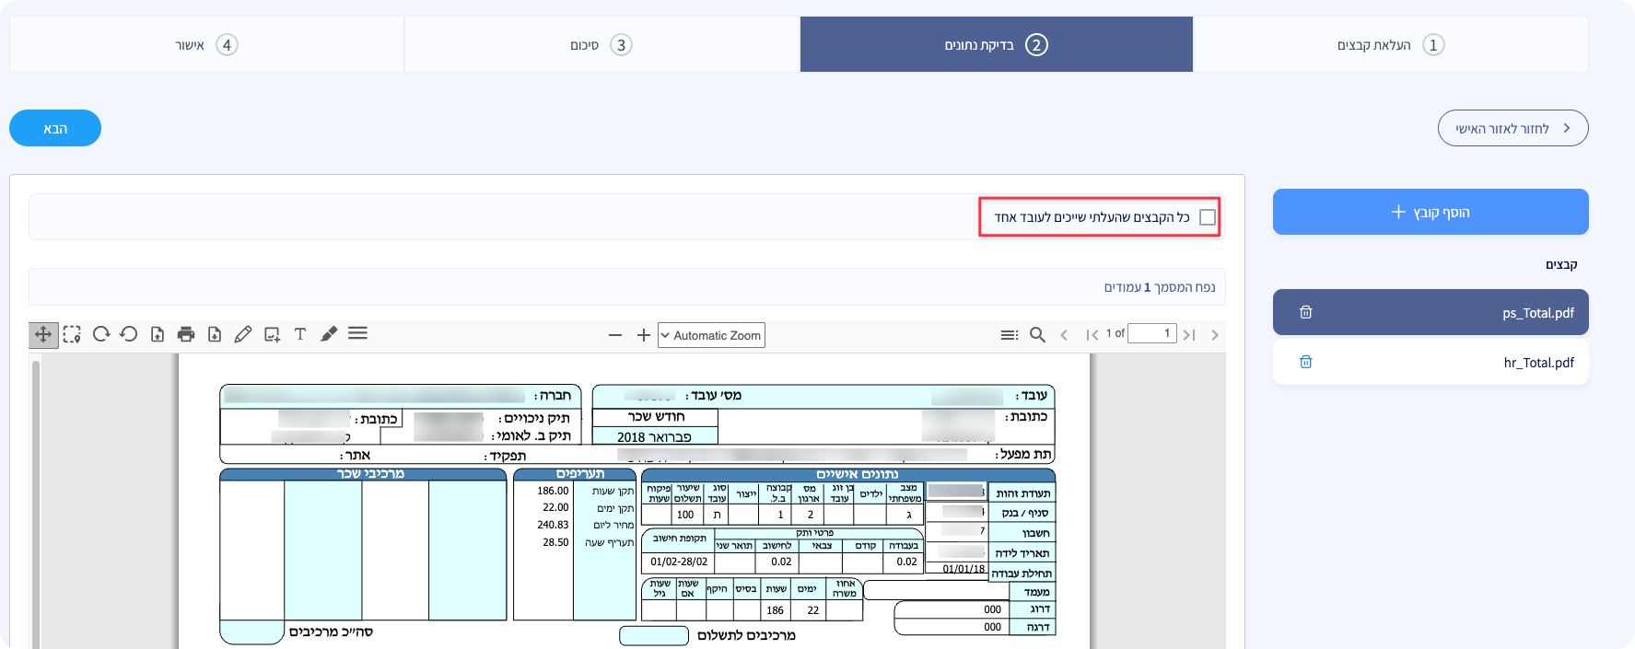1635x649 pixels.
Task: Switch to step 3 סיכום tab
Action: pos(601,45)
